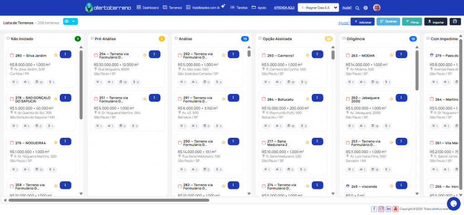Open the 291 card in Análise
Image resolution: width=464 pixels, height=215 pixels.
tap(209, 112)
